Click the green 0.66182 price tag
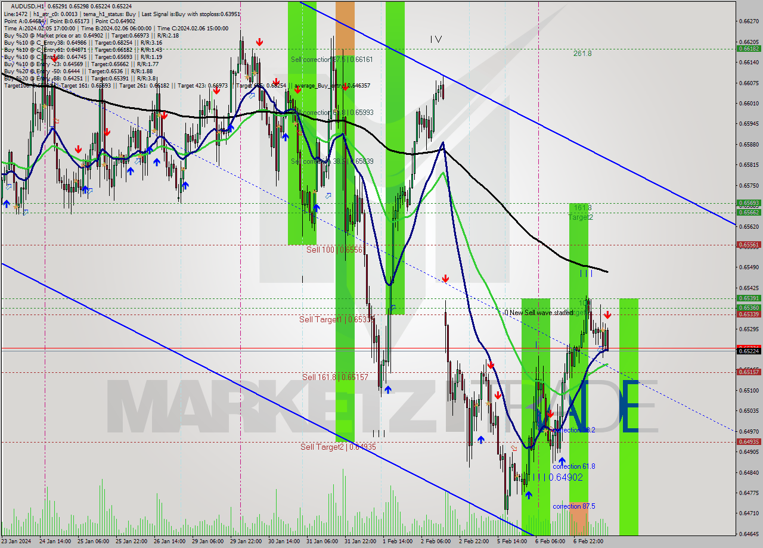The image size is (763, 548). [749, 49]
